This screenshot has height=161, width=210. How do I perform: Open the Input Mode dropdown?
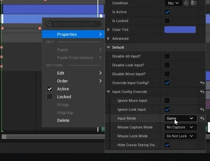point(180,118)
